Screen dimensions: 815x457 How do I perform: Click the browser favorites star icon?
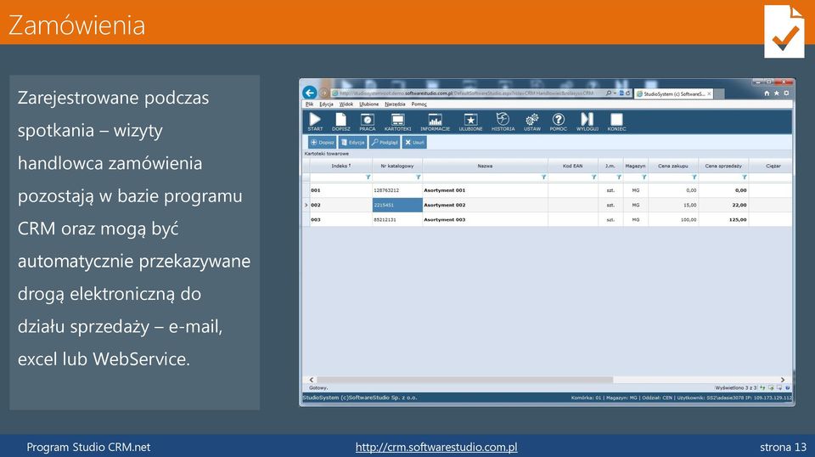click(777, 93)
